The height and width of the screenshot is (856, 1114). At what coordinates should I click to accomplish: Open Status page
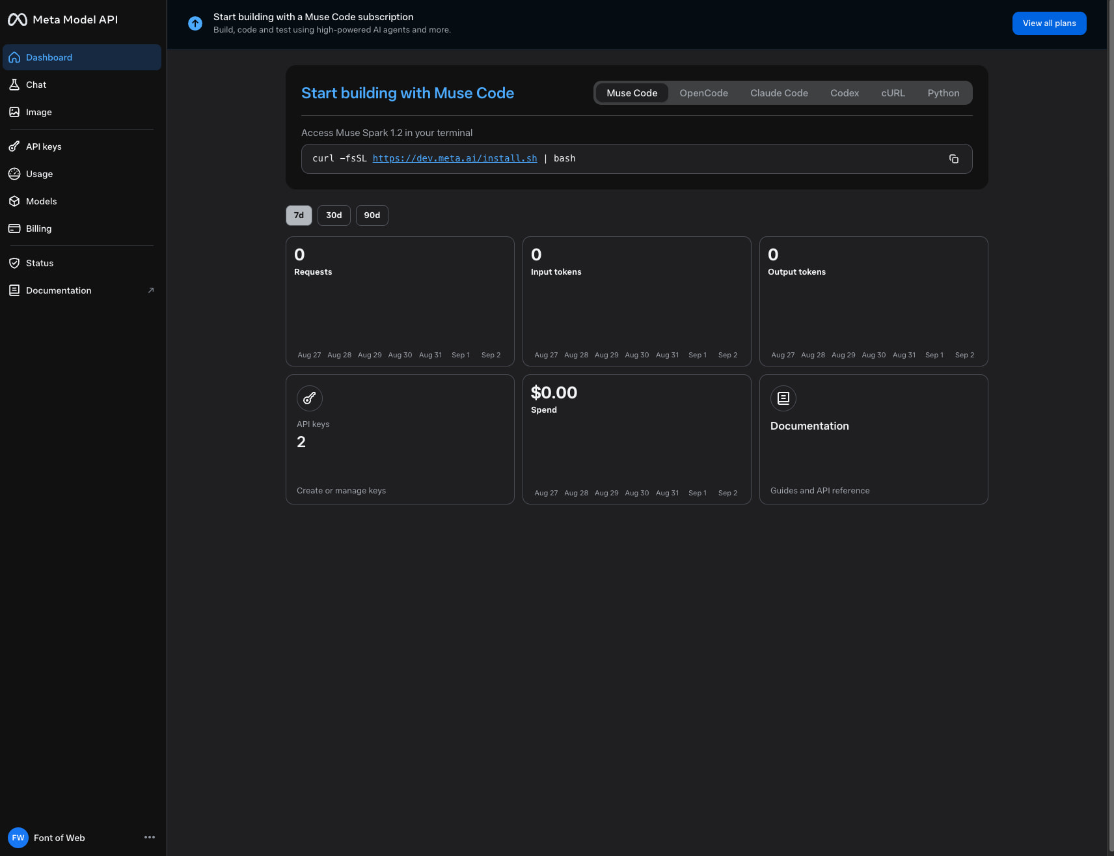(82, 263)
